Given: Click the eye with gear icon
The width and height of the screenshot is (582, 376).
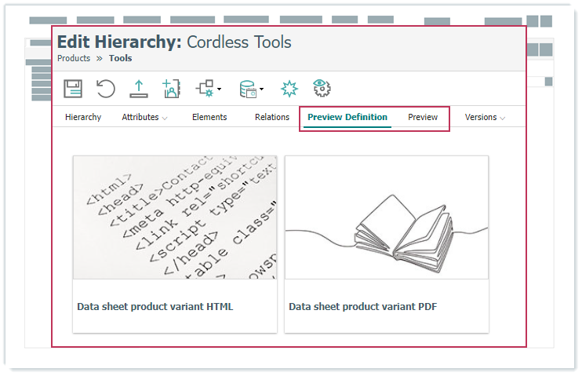Looking at the screenshot, I should click(x=321, y=89).
